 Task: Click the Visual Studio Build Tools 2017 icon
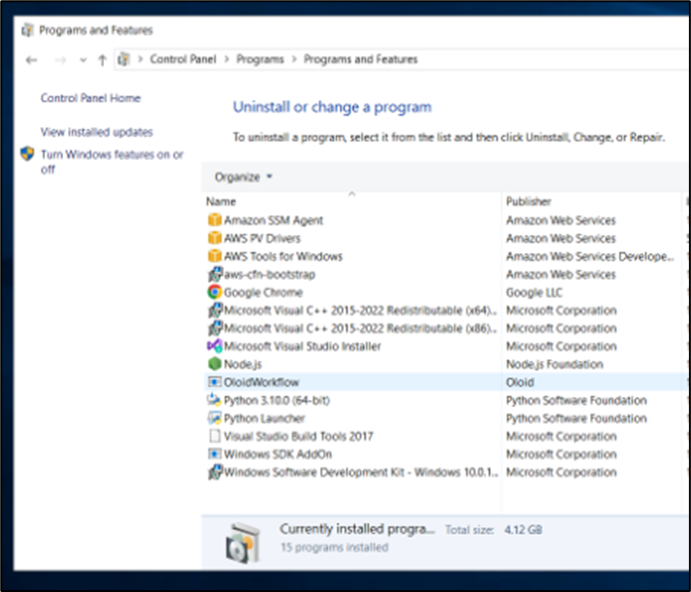coord(214,436)
